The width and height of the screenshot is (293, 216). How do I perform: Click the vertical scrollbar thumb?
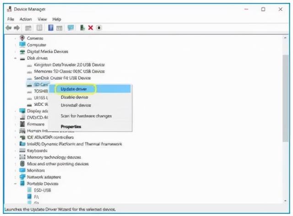click(x=285, y=98)
